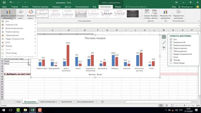Move the zoom slider handle
The height and width of the screenshot is (113, 201).
coord(184,105)
